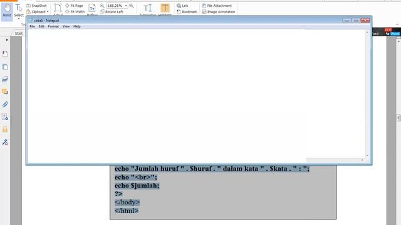
Task: Open the Bookmarks side panel icon
Action: click(5, 54)
